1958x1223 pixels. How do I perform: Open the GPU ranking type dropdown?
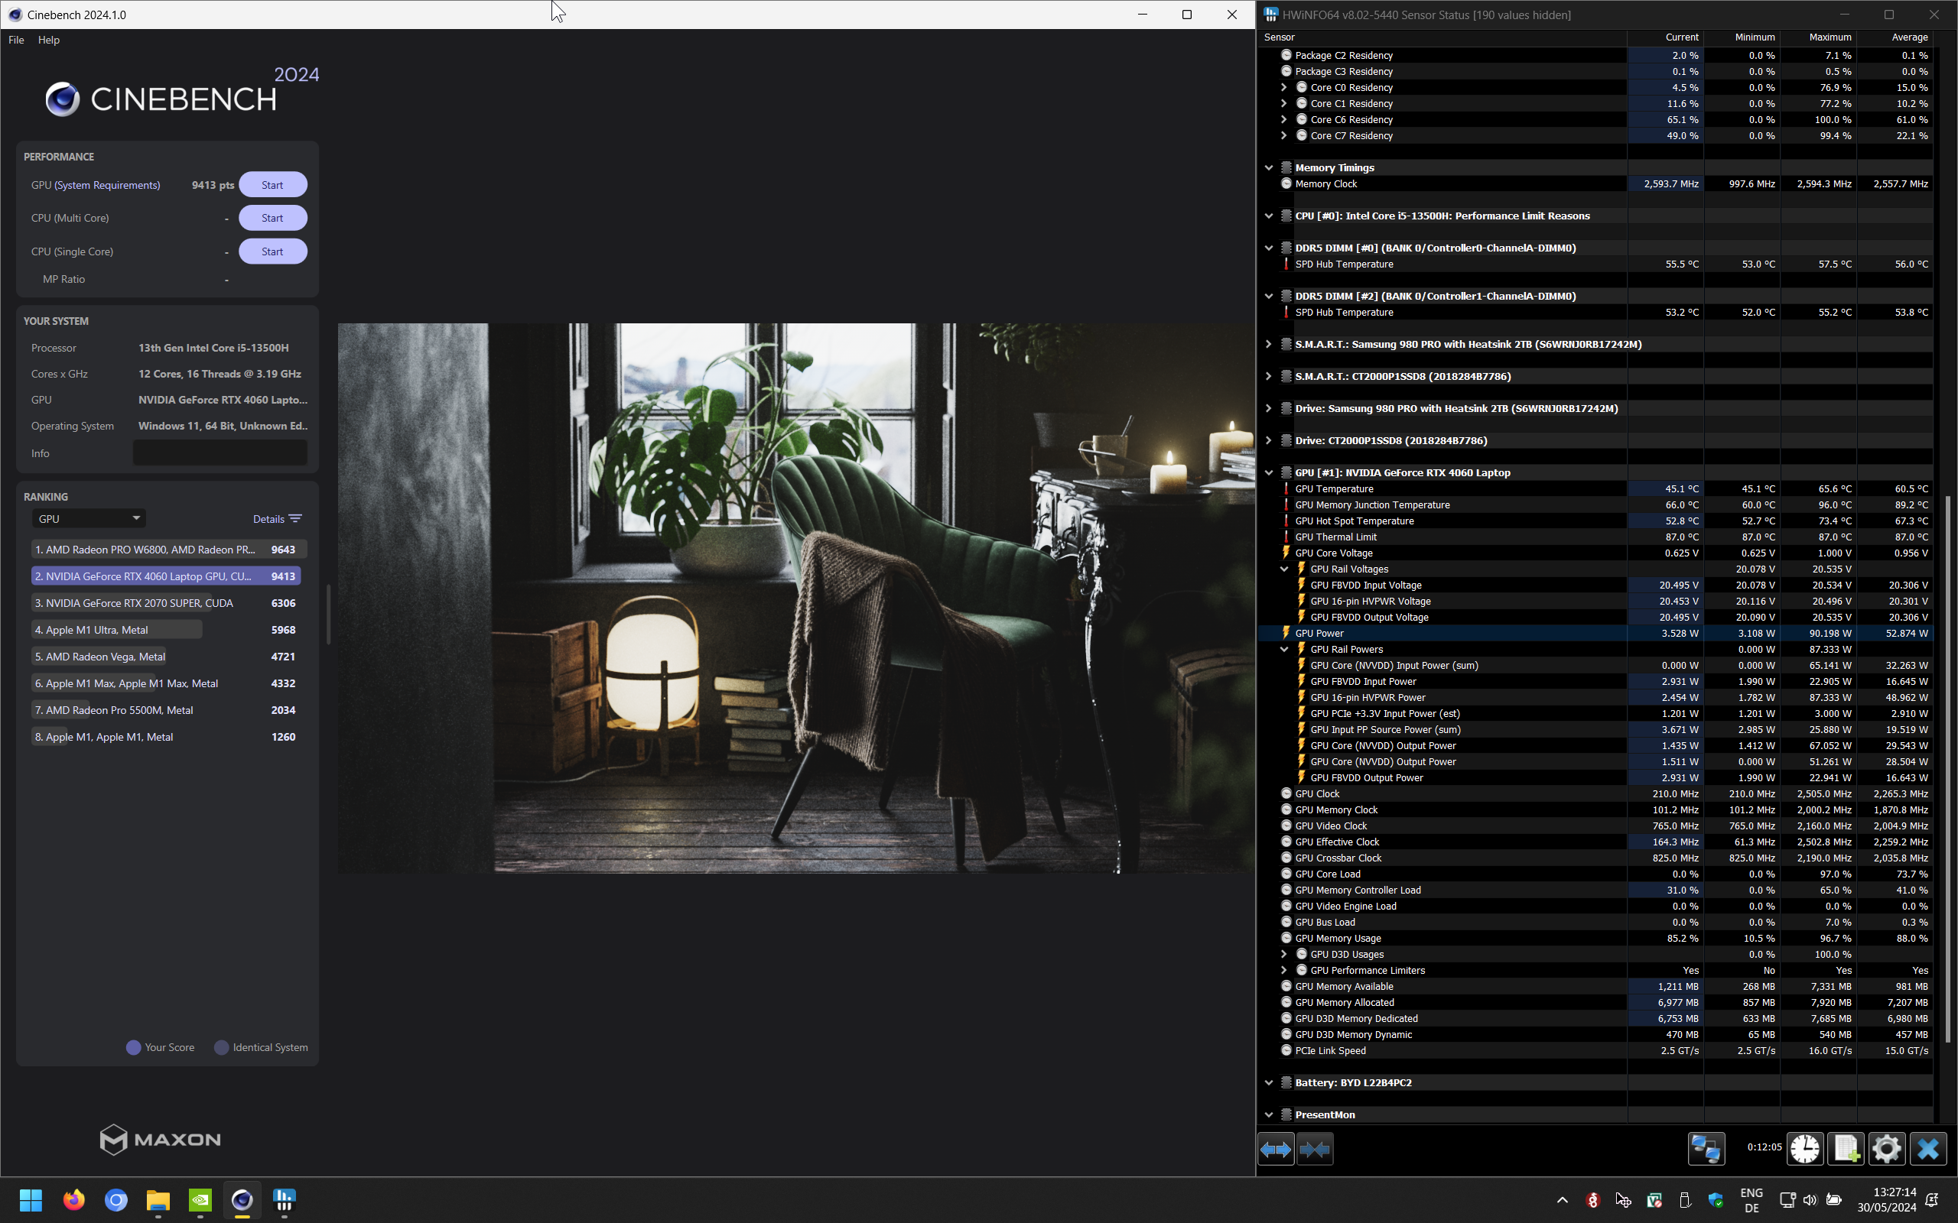89,518
